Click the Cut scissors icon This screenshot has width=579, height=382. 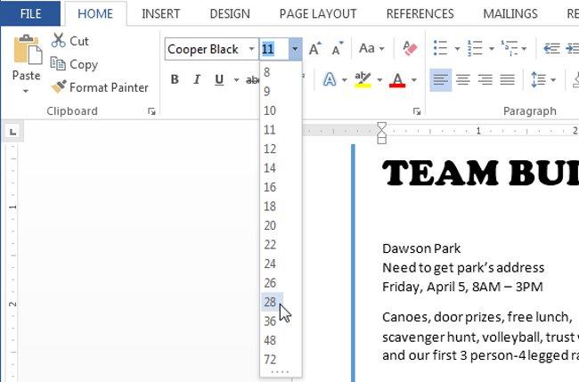point(58,41)
